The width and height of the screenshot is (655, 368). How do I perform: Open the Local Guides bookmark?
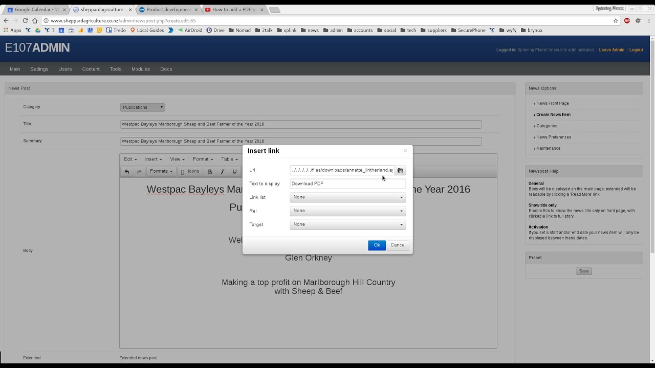[147, 30]
